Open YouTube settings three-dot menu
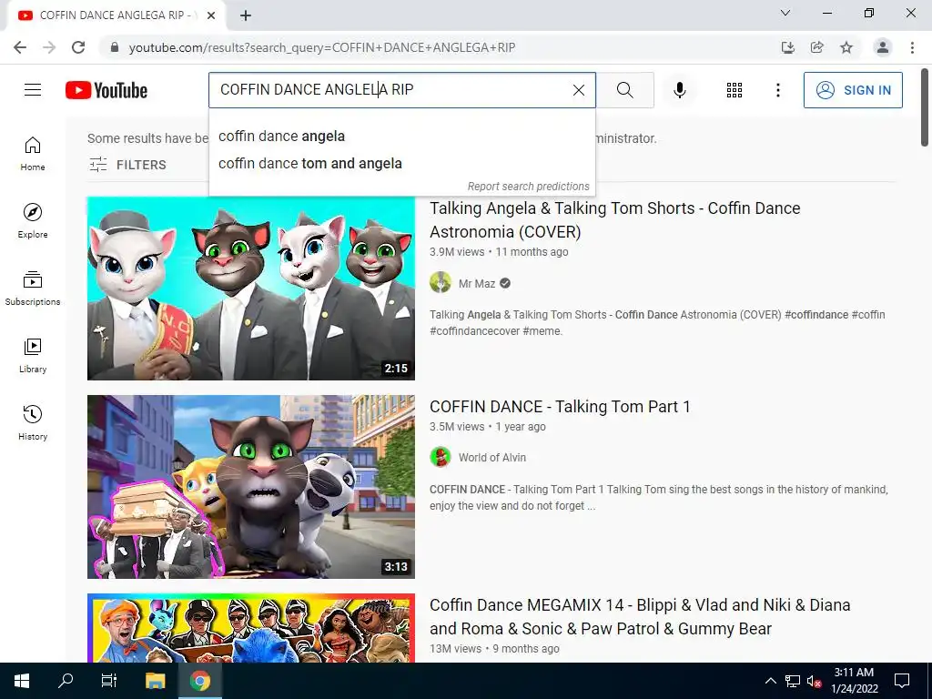 pos(777,90)
